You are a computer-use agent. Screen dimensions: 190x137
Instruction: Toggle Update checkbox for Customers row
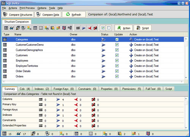tap(117, 55)
